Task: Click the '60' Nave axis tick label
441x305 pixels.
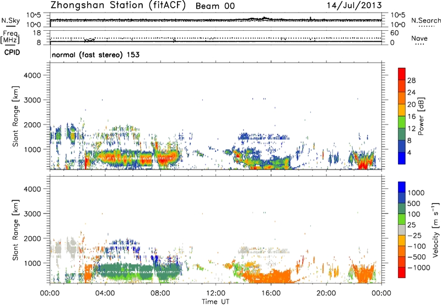Action: (x=394, y=33)
